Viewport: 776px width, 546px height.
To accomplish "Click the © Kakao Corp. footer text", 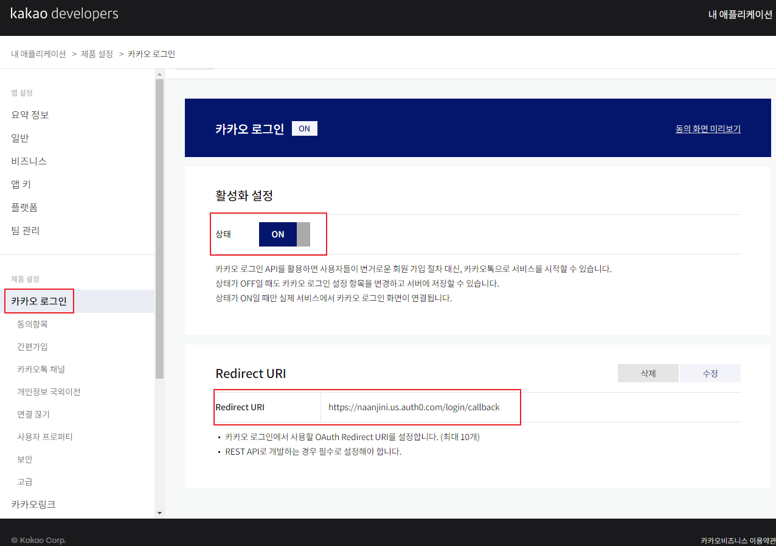I will pos(38,541).
